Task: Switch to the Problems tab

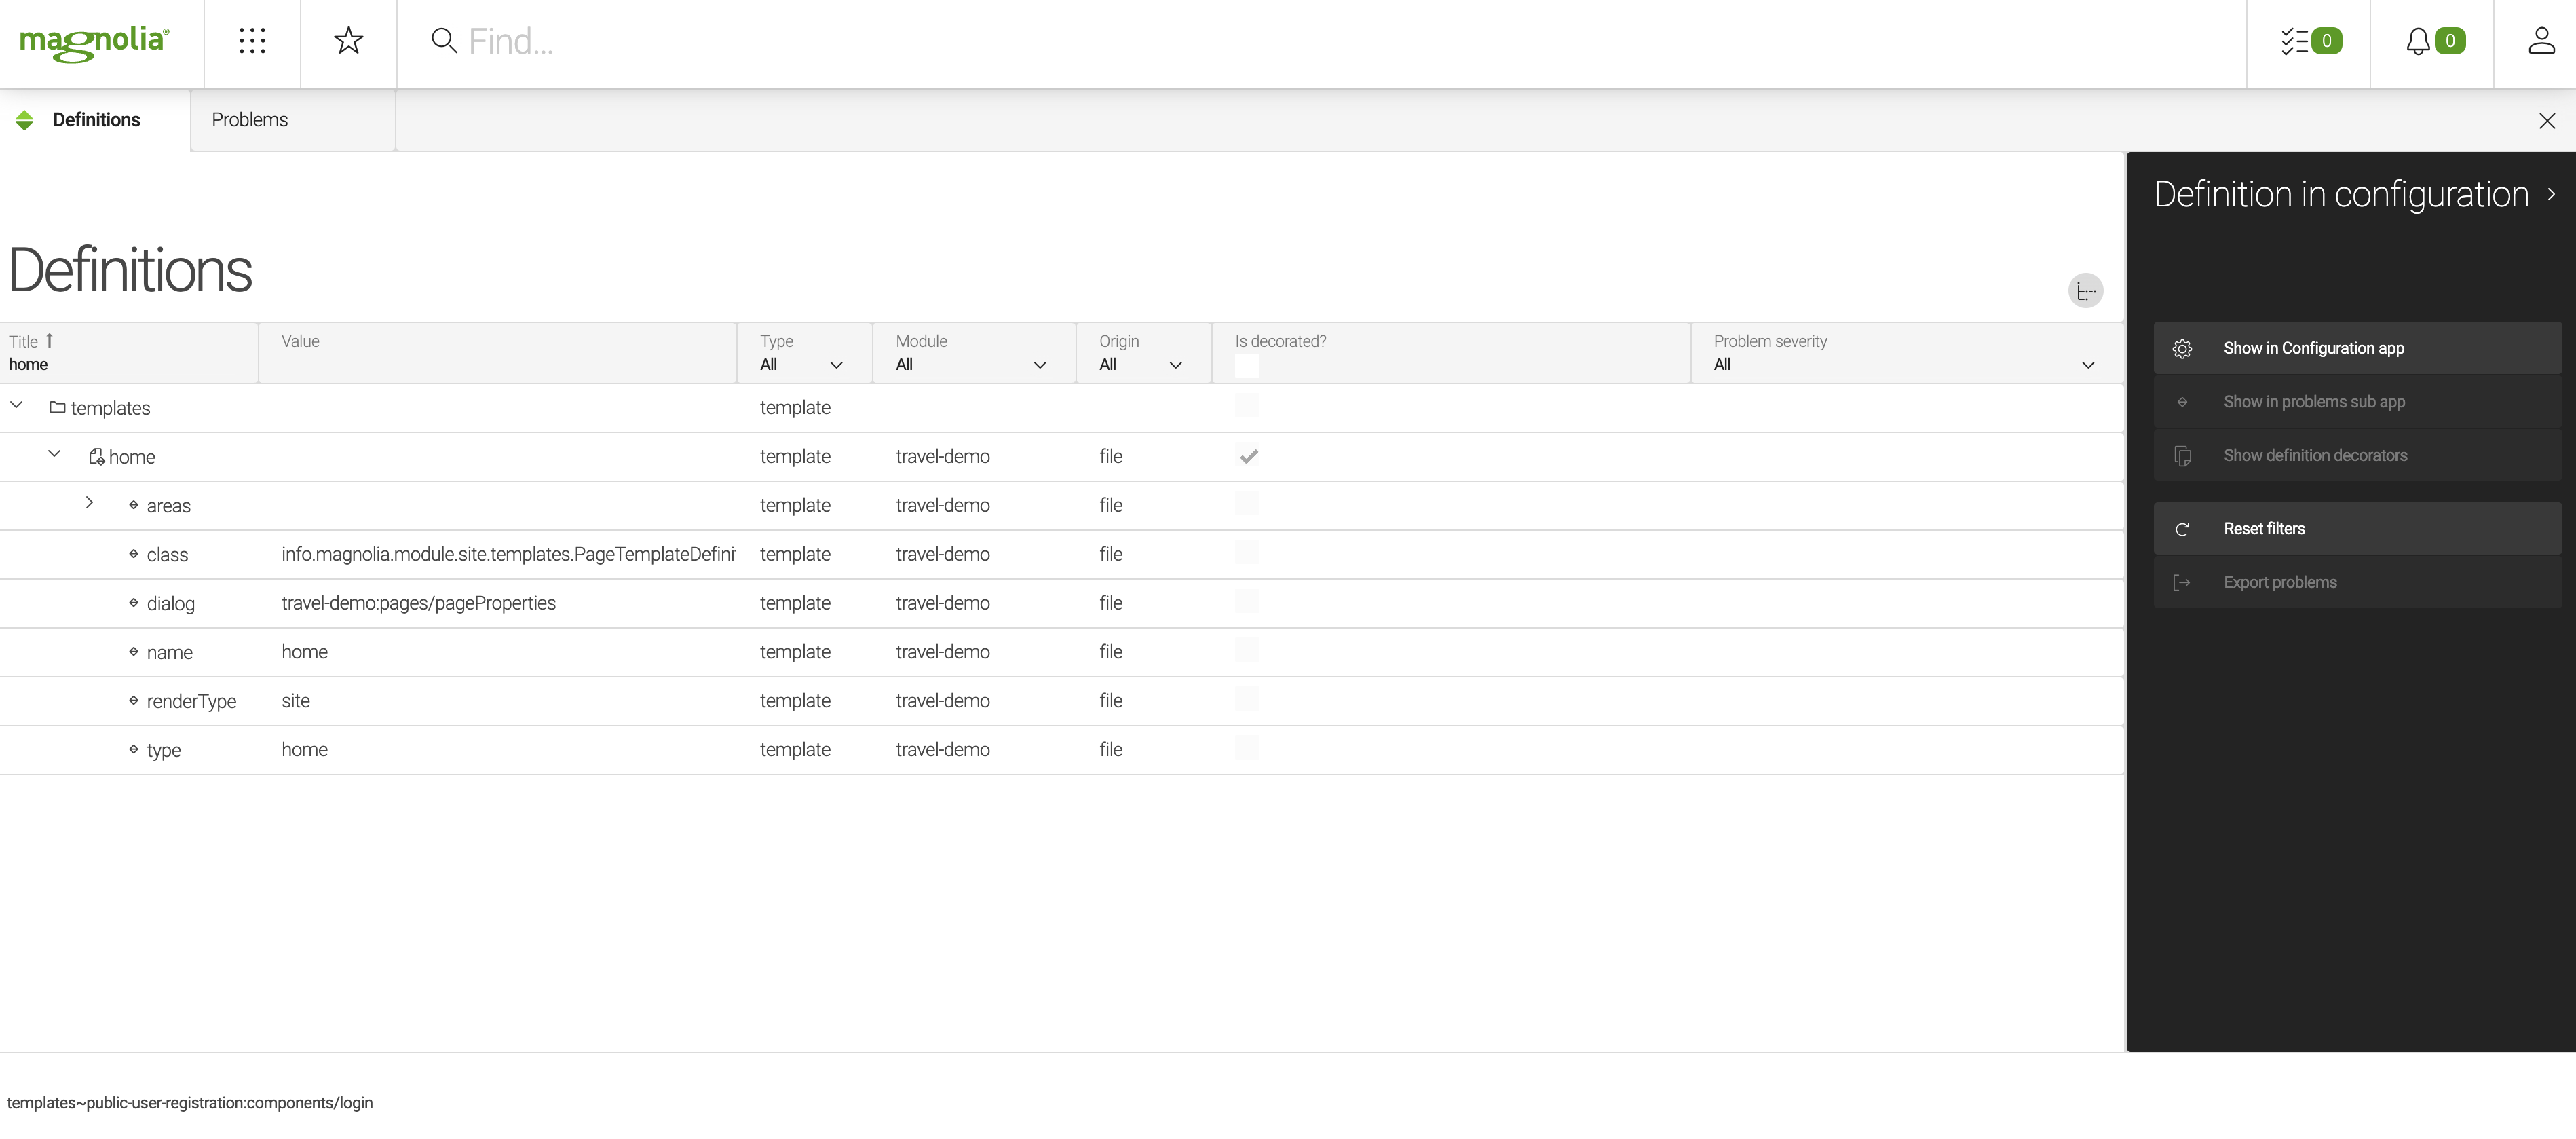Action: 250,120
